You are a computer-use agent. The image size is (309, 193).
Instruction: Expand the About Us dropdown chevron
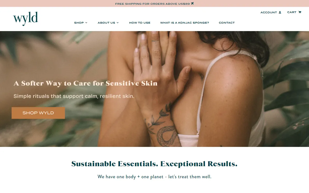tap(118, 23)
